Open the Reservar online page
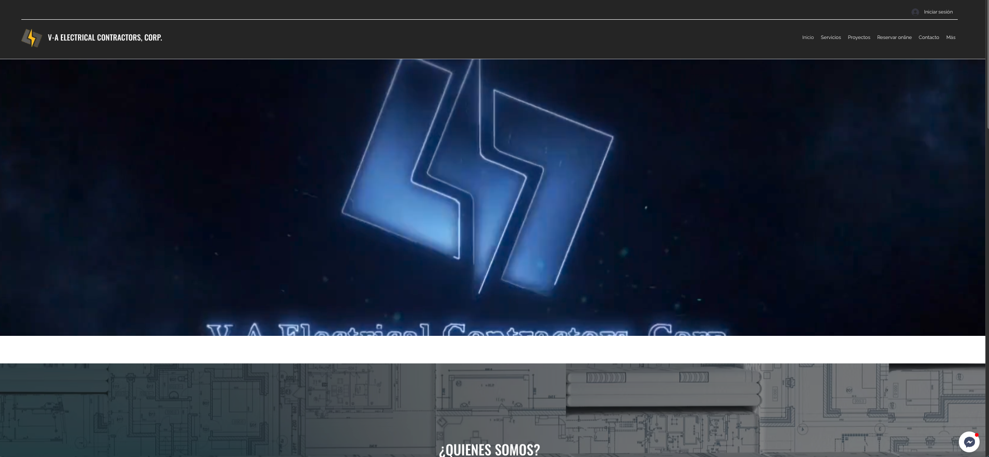989x457 pixels. [x=894, y=37]
